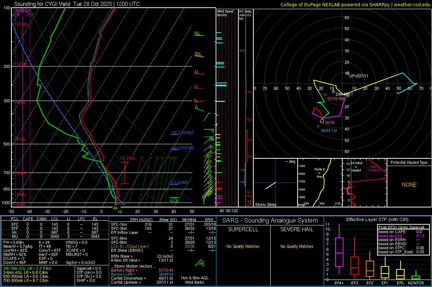The width and height of the screenshot is (432, 287).
Task: Select the MU parcel row
Action: [x=55, y=236]
